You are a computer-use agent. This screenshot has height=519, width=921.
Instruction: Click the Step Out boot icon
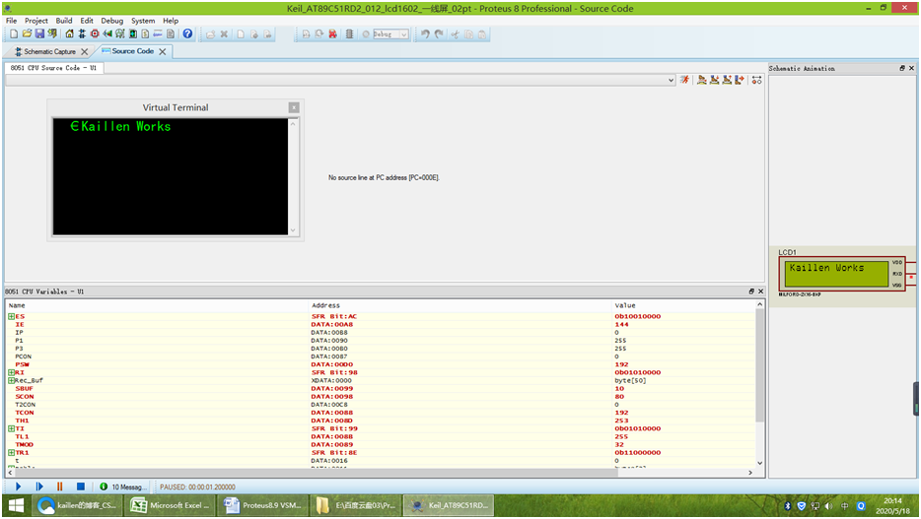[x=727, y=80]
